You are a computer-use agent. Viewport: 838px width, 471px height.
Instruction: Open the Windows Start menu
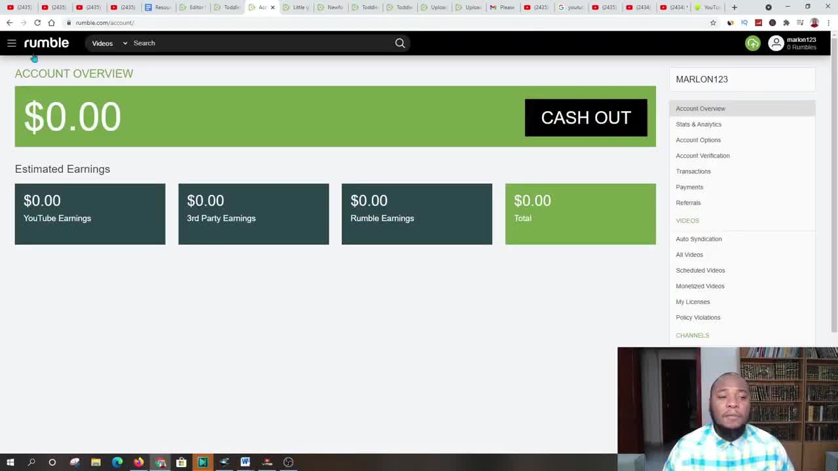click(10, 462)
